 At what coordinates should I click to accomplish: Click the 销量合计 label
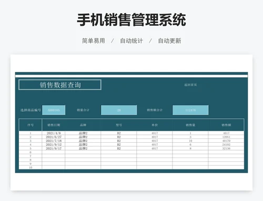click(83, 110)
